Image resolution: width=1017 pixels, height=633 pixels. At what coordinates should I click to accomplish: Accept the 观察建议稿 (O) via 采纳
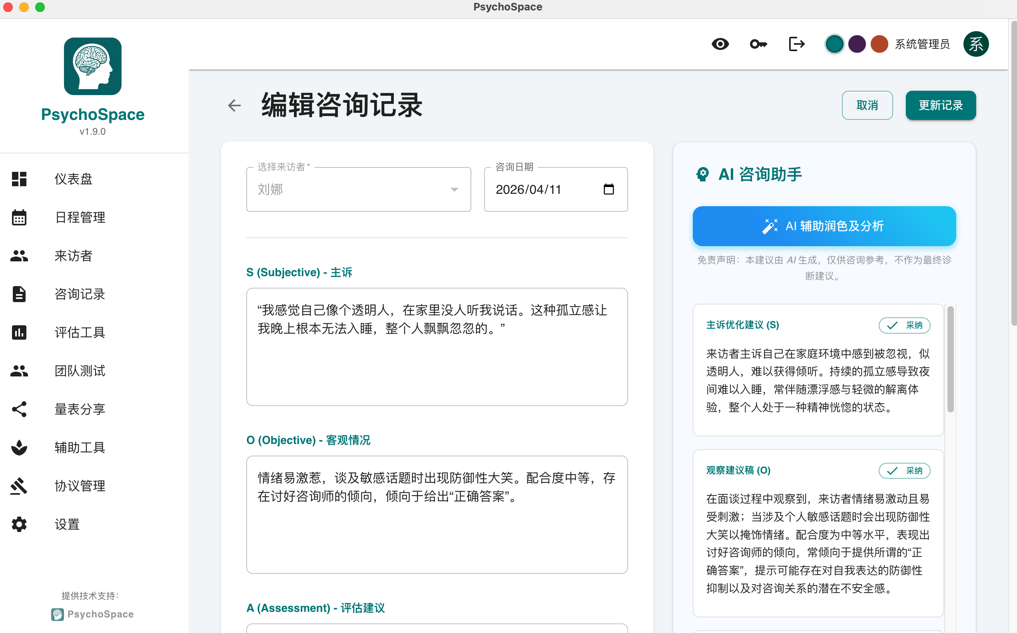click(x=904, y=471)
